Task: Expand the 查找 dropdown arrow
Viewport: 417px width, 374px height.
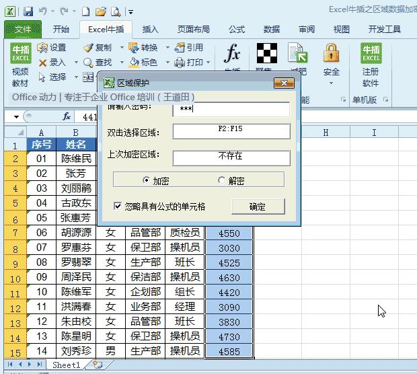Action: [x=122, y=63]
